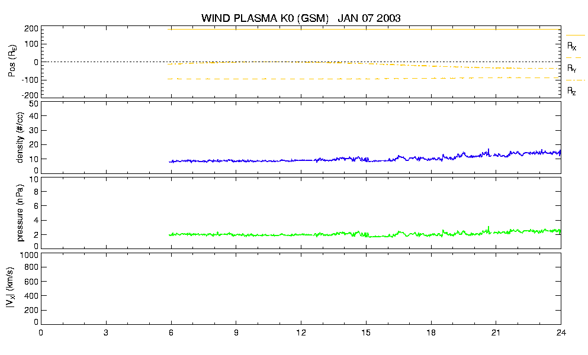
Task: Click the dashed orange line near -100 RE
Action: [x=364, y=79]
